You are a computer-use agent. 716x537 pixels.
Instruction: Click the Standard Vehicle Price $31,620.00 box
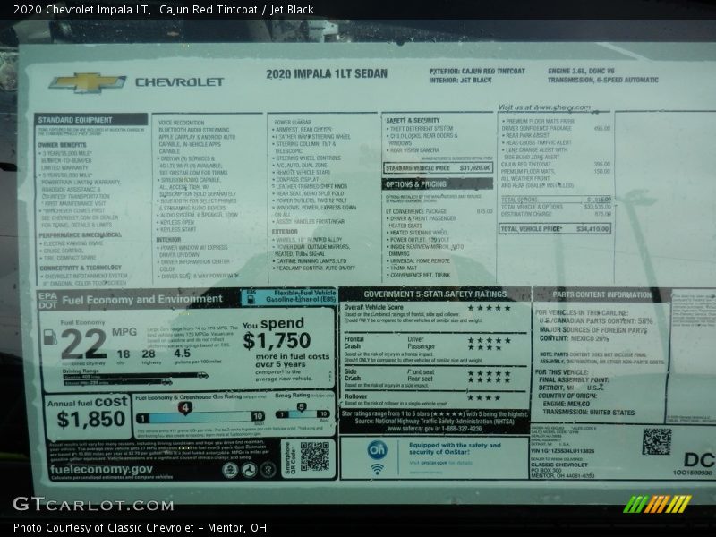click(x=439, y=168)
